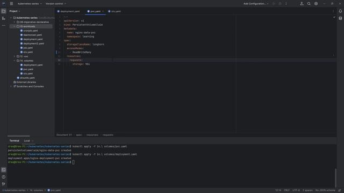
Task: Open Add Configuration dropdown
Action: pos(256,4)
